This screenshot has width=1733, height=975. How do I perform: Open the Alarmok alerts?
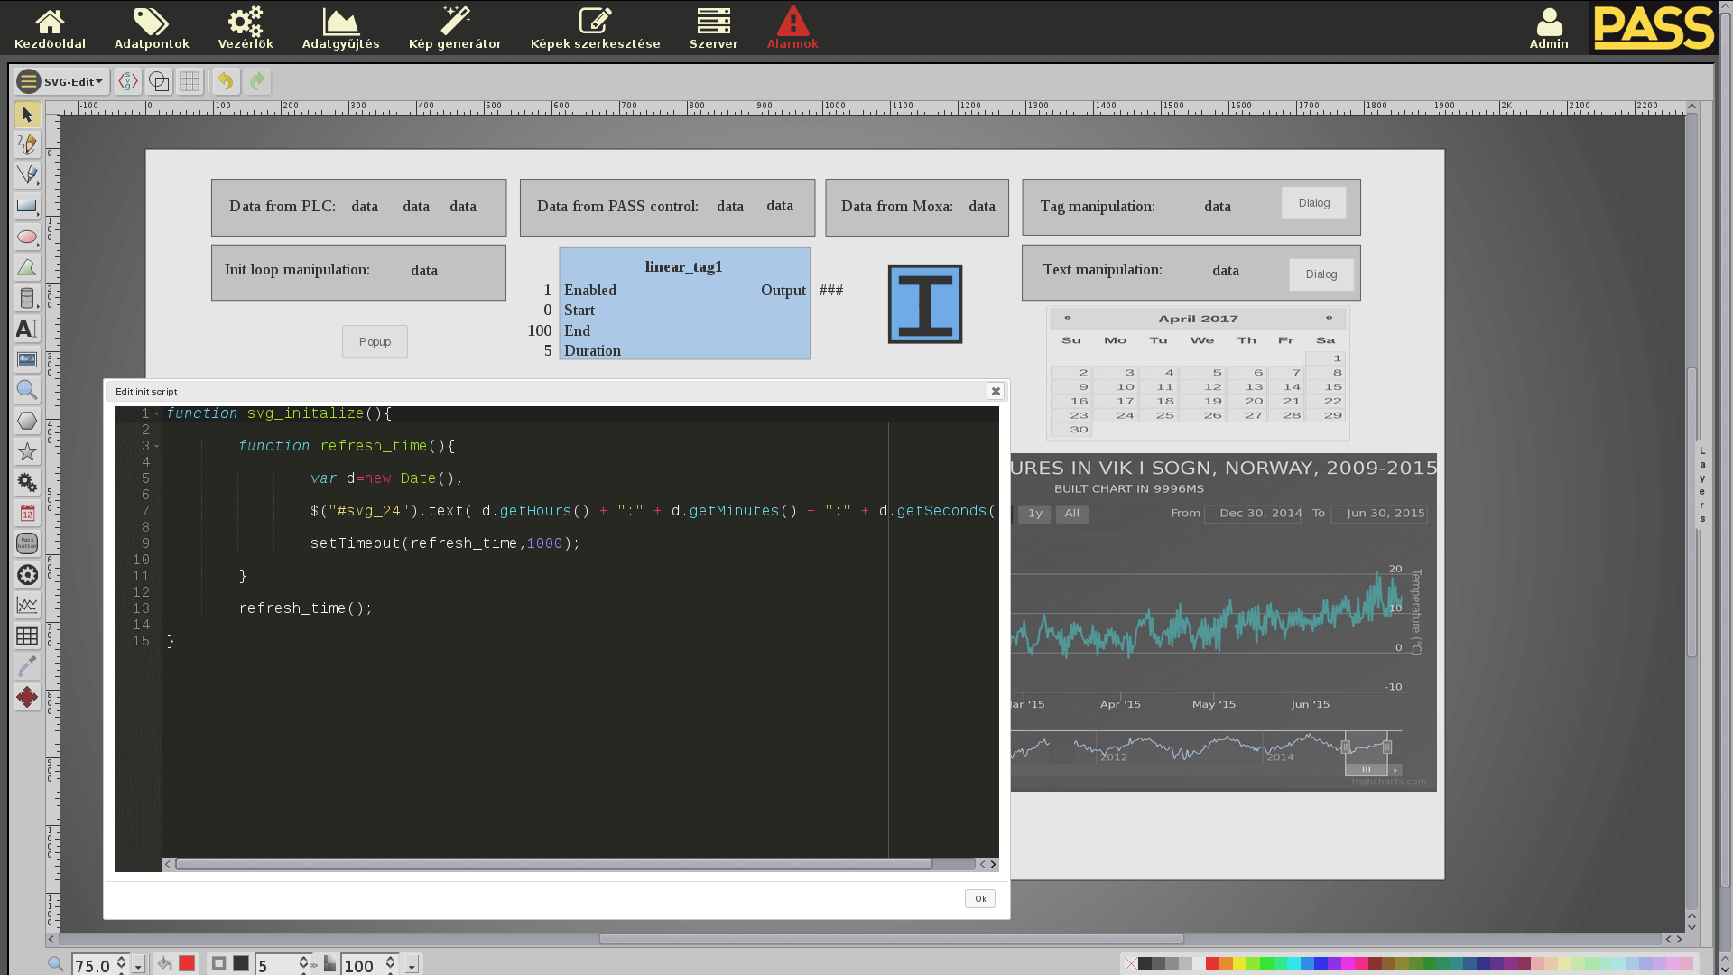click(x=792, y=28)
